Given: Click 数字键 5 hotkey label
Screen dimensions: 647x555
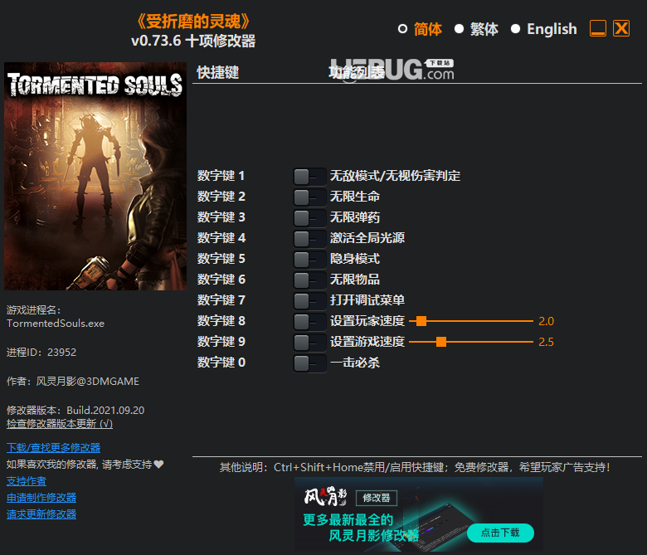Looking at the screenshot, I should (x=221, y=259).
